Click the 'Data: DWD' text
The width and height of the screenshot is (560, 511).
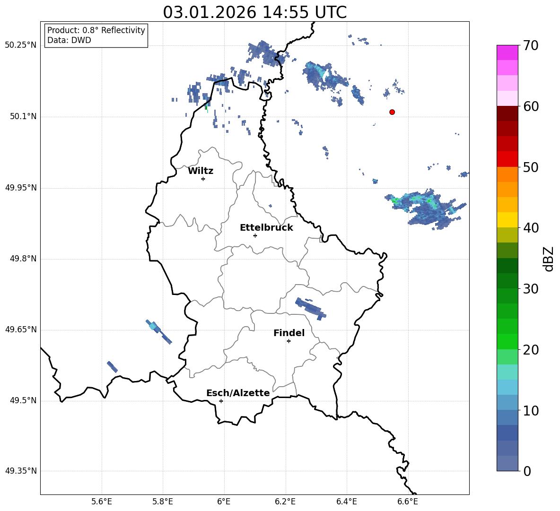point(69,40)
